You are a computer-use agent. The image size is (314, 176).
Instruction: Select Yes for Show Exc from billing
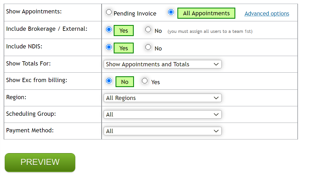(145, 81)
